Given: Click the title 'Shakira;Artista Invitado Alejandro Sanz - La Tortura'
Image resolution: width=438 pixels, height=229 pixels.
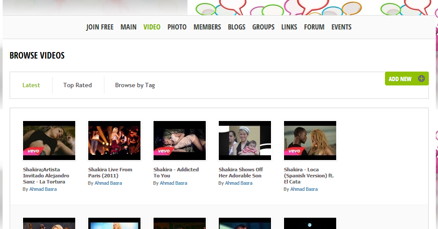Looking at the screenshot, I should pyautogui.click(x=46, y=176).
